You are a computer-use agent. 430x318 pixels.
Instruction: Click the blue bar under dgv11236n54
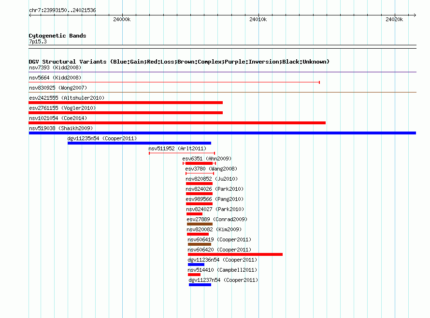[196, 265]
